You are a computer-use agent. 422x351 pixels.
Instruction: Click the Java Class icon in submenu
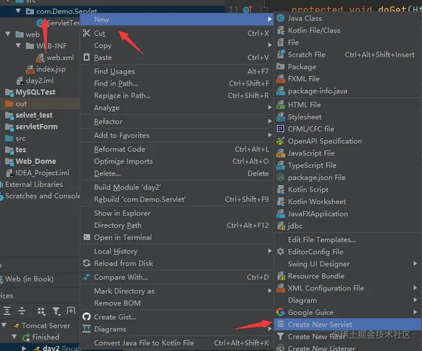tap(280, 18)
